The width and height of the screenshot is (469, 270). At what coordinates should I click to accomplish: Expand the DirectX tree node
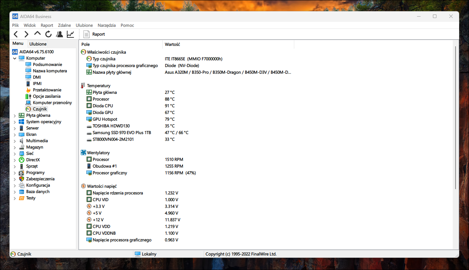[15, 160]
